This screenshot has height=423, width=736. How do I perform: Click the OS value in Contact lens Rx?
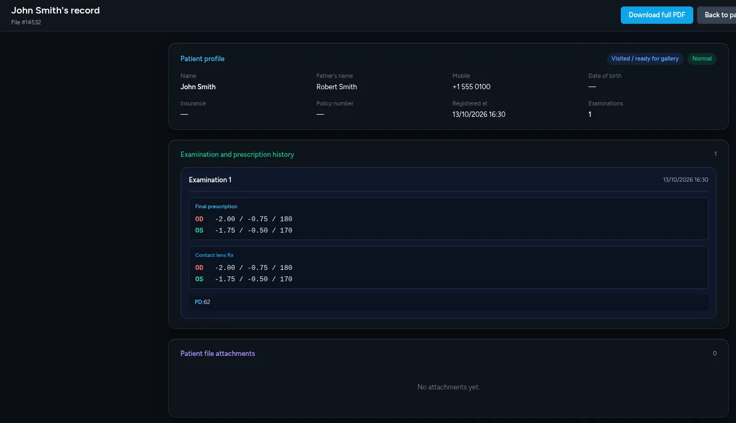point(254,279)
